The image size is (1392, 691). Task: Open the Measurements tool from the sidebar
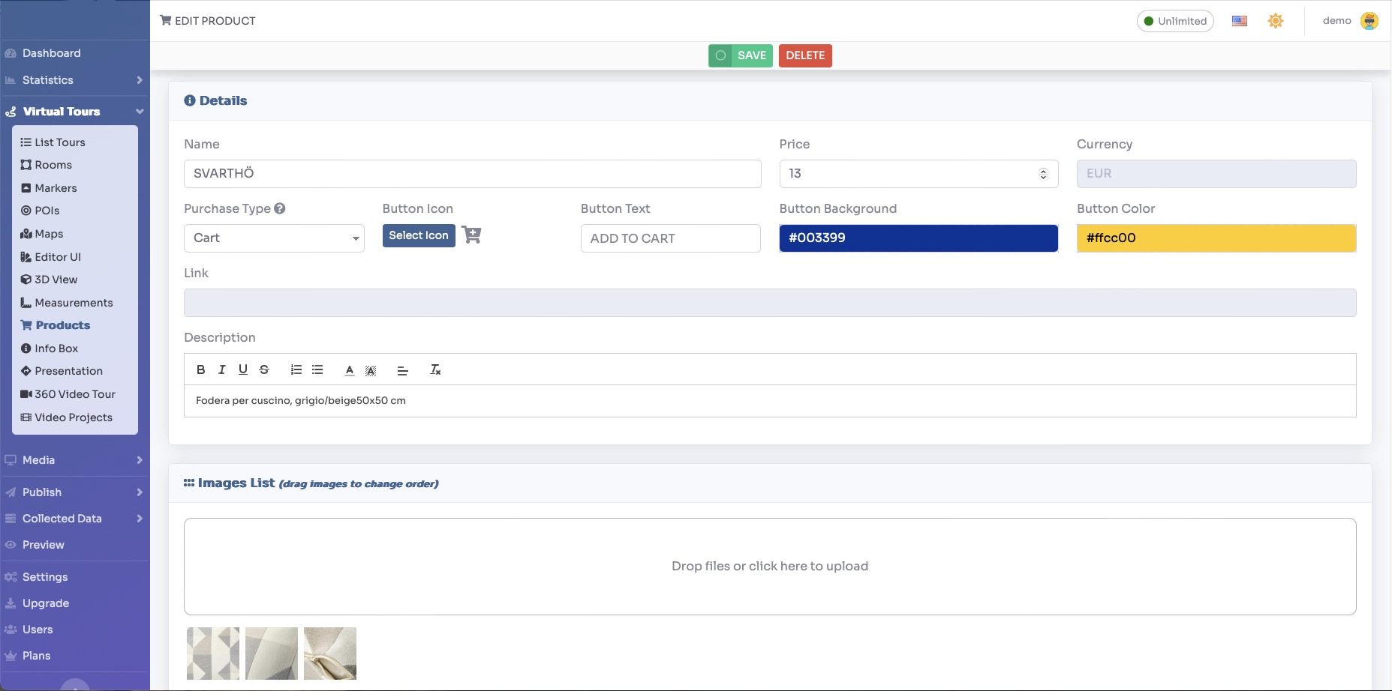coord(74,302)
